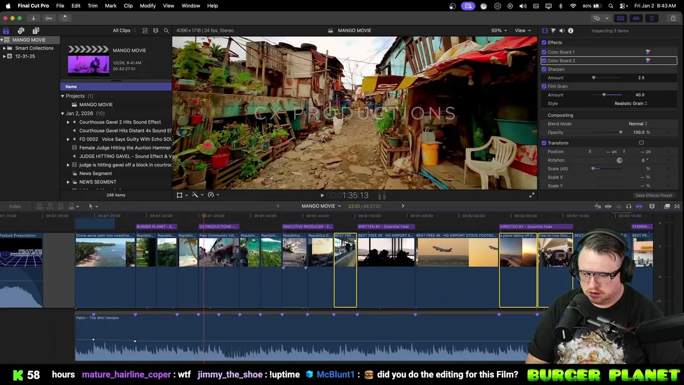Disable Color Board 1 effect
This screenshot has height=385, width=684.
click(544, 52)
